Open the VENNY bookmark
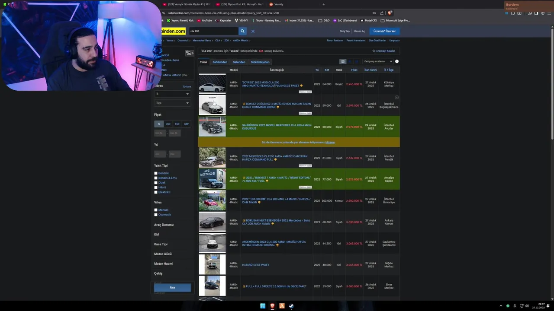 pyautogui.click(x=242, y=20)
